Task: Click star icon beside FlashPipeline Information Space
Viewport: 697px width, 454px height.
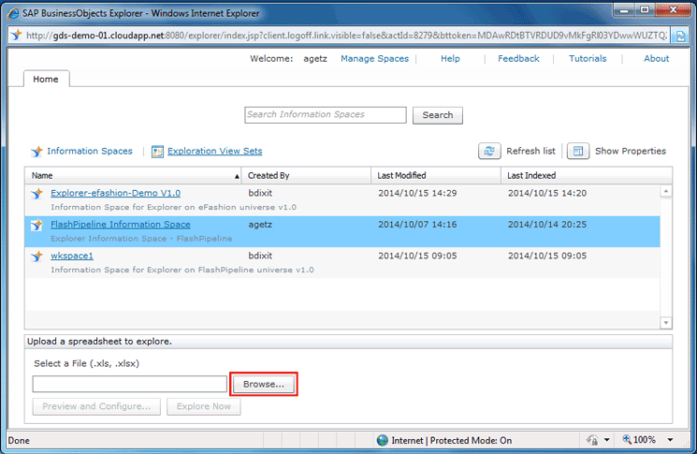Action: click(x=36, y=225)
